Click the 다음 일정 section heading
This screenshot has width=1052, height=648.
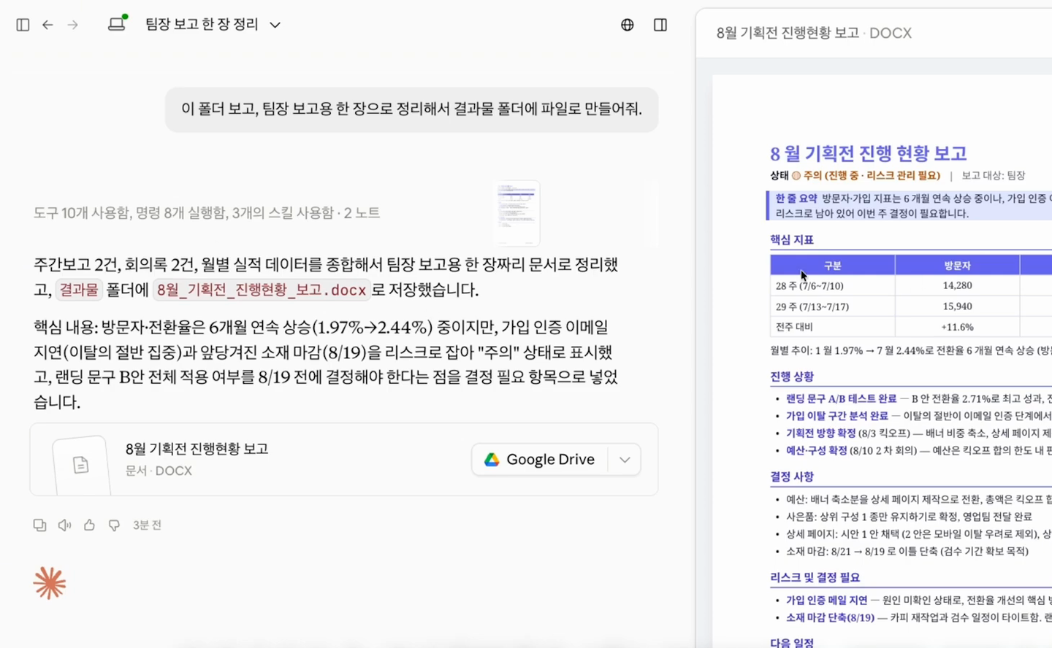coord(792,642)
